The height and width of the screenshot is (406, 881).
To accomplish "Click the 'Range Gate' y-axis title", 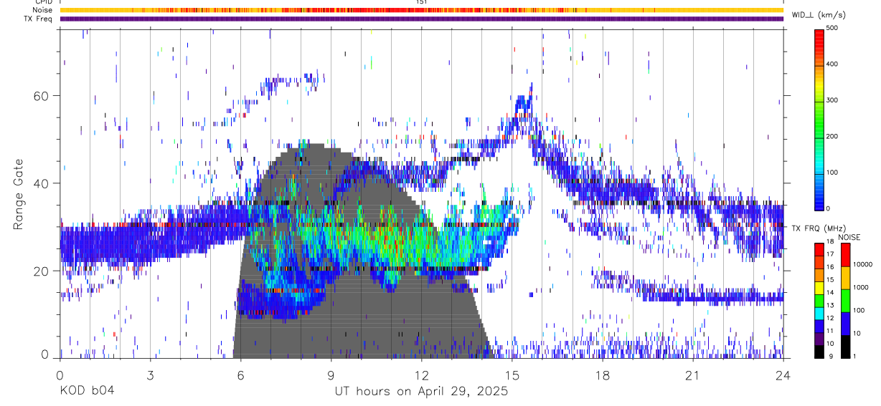I will (x=19, y=194).
